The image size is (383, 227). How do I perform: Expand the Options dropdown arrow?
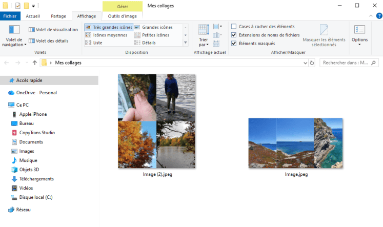pyautogui.click(x=359, y=45)
